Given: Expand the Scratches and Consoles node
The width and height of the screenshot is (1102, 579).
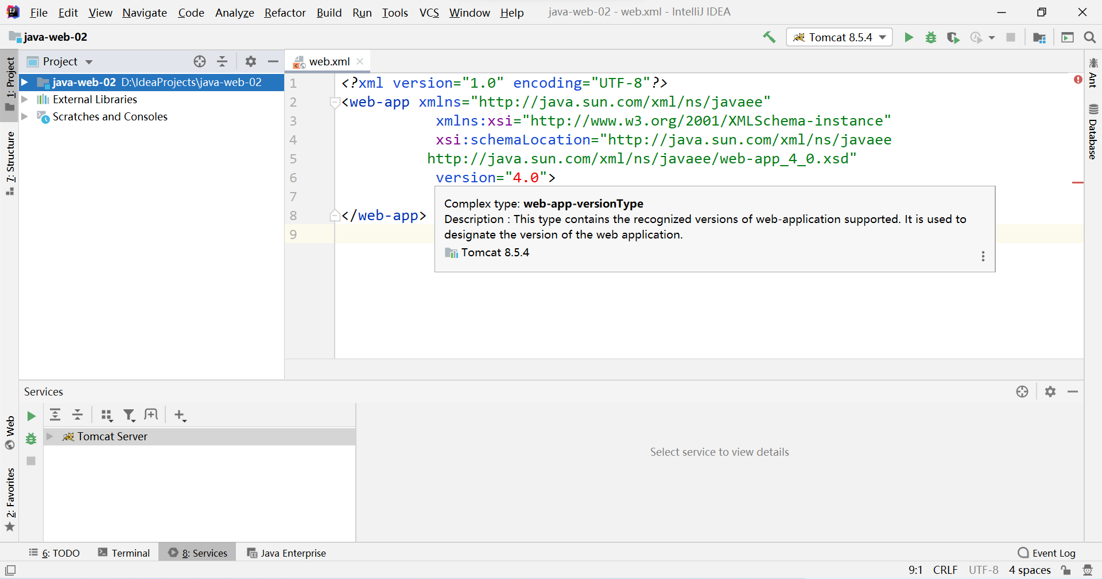Looking at the screenshot, I should 25,116.
